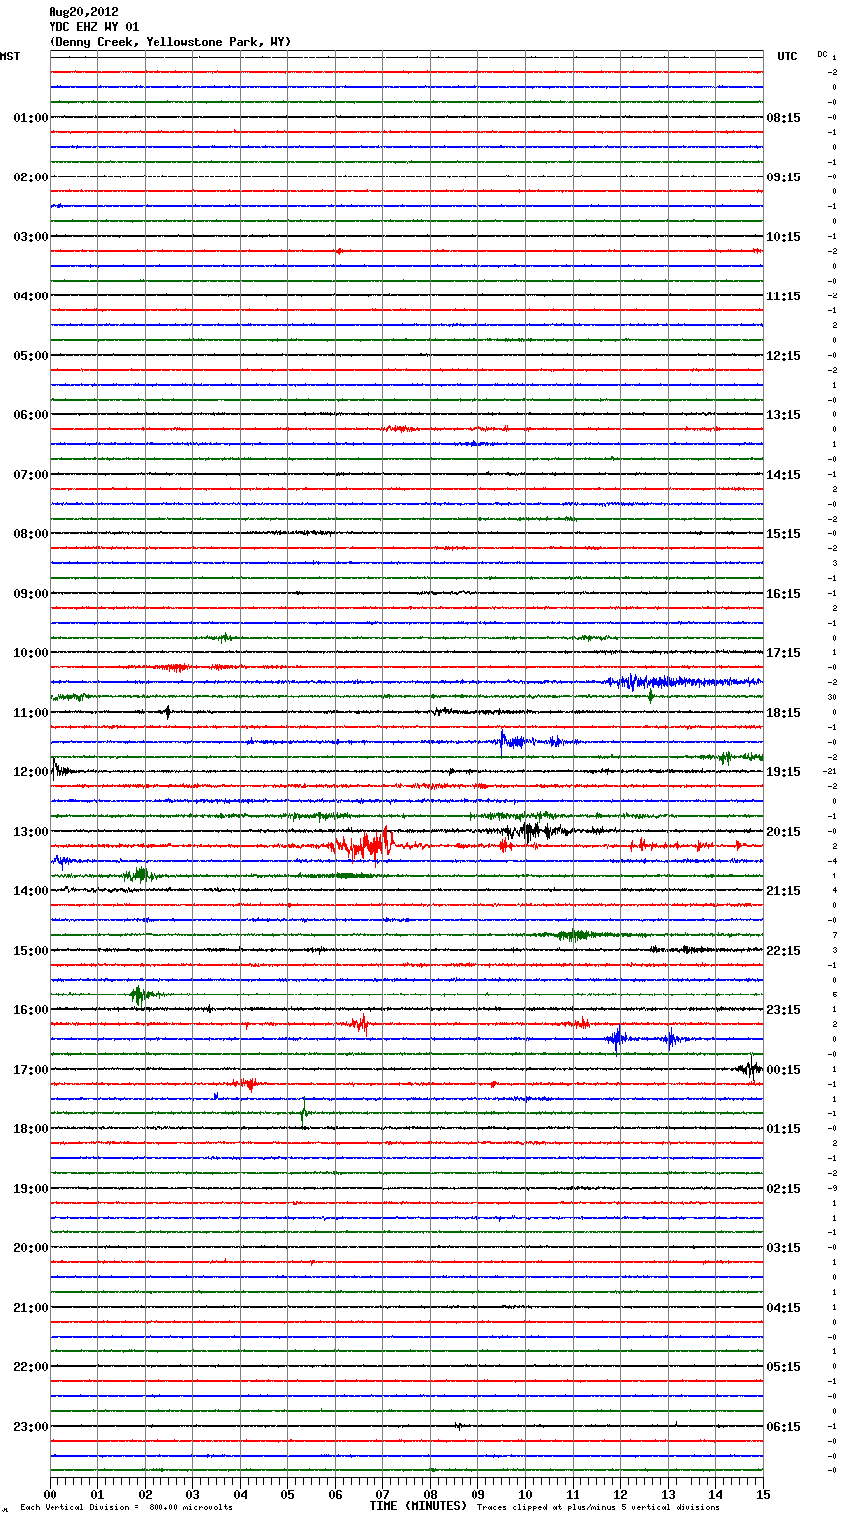Select the 03:00 MST hour label
842x1521 pixels.
click(x=31, y=237)
